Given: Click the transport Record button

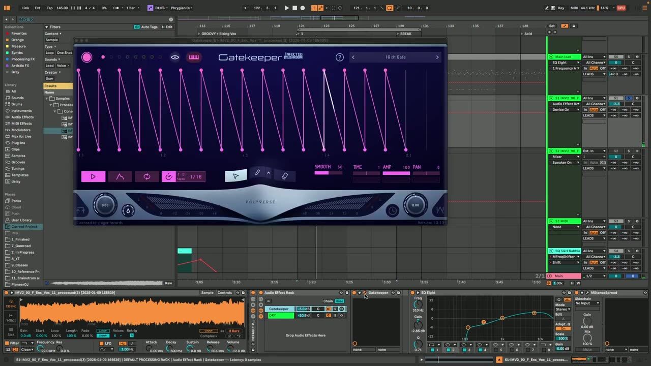Looking at the screenshot, I should pyautogui.click(x=303, y=8).
